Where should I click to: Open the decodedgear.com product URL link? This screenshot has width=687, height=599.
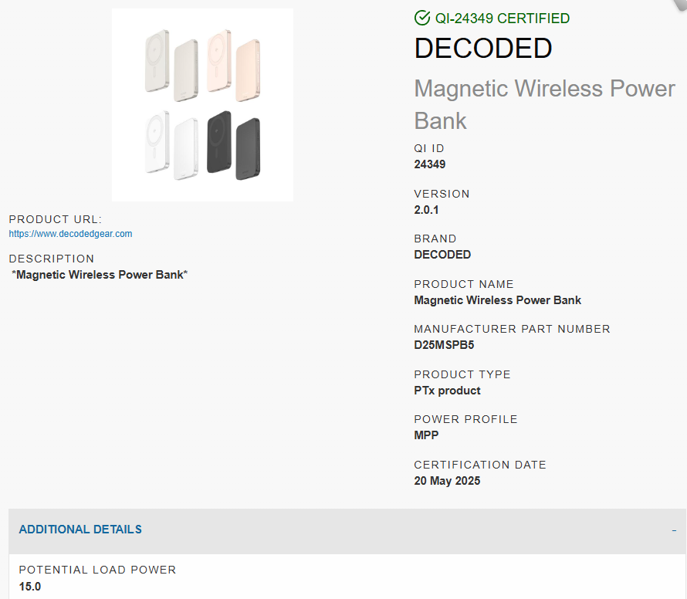[x=70, y=234]
